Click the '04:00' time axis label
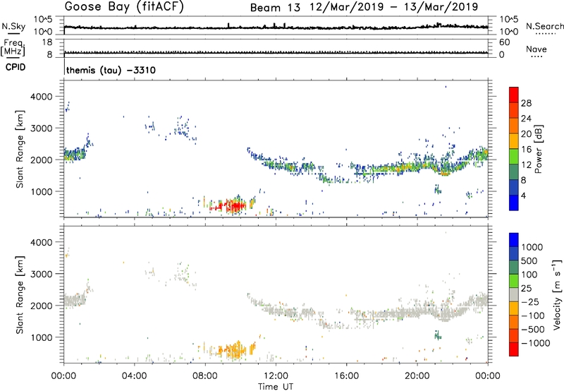564x391 pixels. [x=135, y=376]
